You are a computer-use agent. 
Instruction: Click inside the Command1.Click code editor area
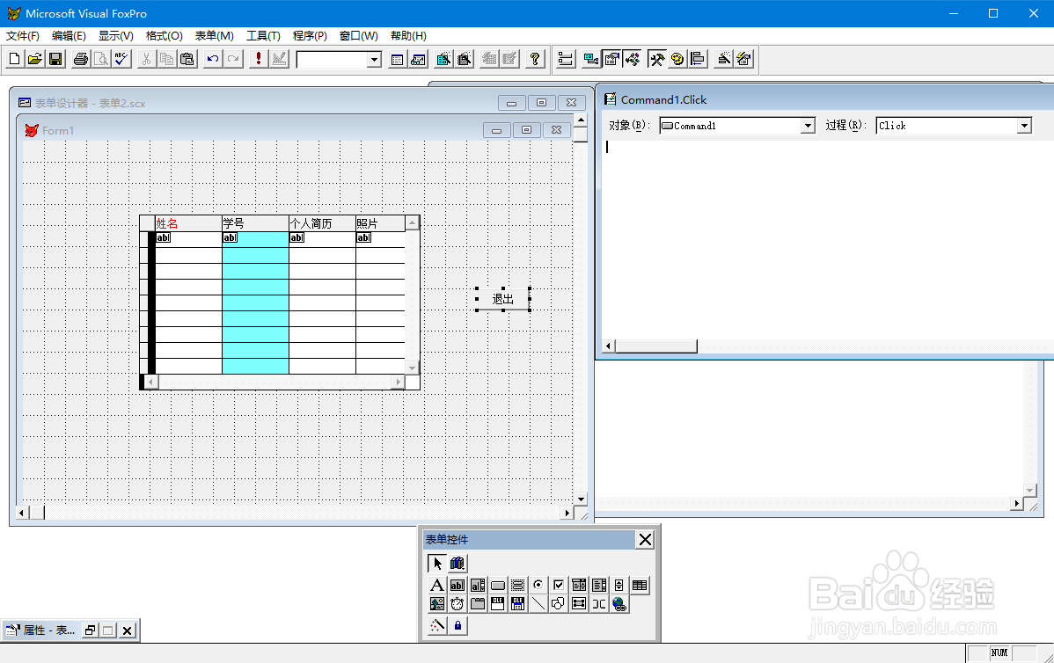tap(827, 238)
